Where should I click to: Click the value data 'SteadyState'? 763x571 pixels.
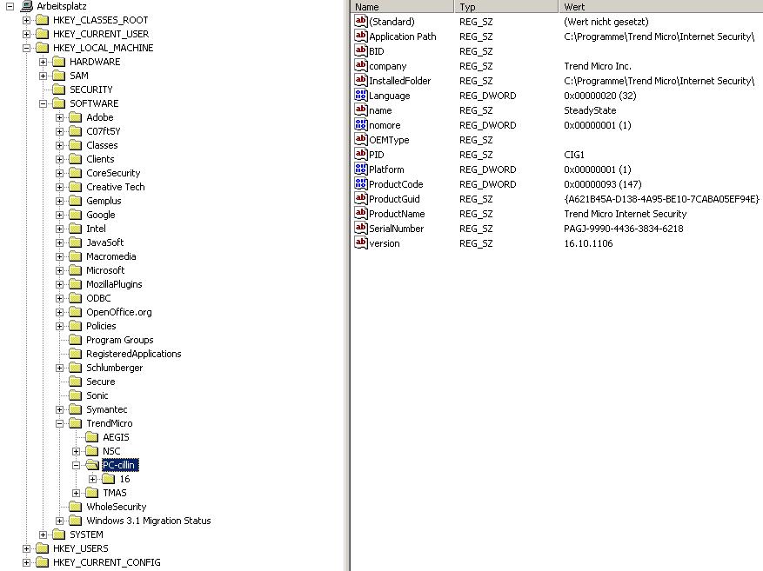(x=590, y=110)
